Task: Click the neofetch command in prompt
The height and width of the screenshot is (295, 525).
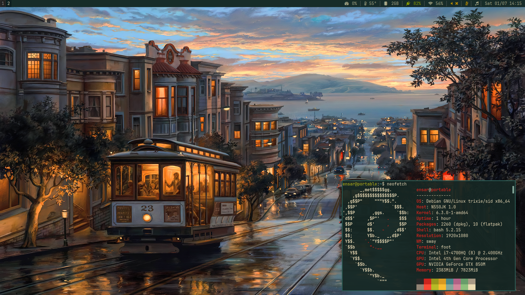Action: (396, 184)
